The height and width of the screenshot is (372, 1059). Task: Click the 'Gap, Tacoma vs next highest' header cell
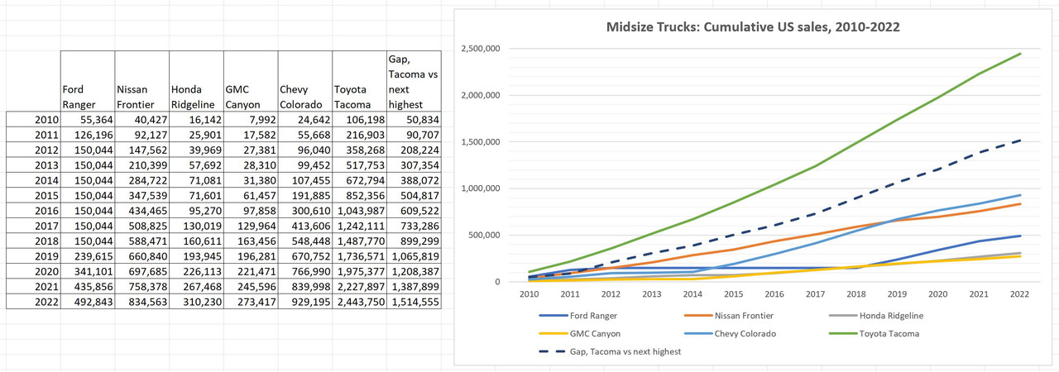(414, 81)
